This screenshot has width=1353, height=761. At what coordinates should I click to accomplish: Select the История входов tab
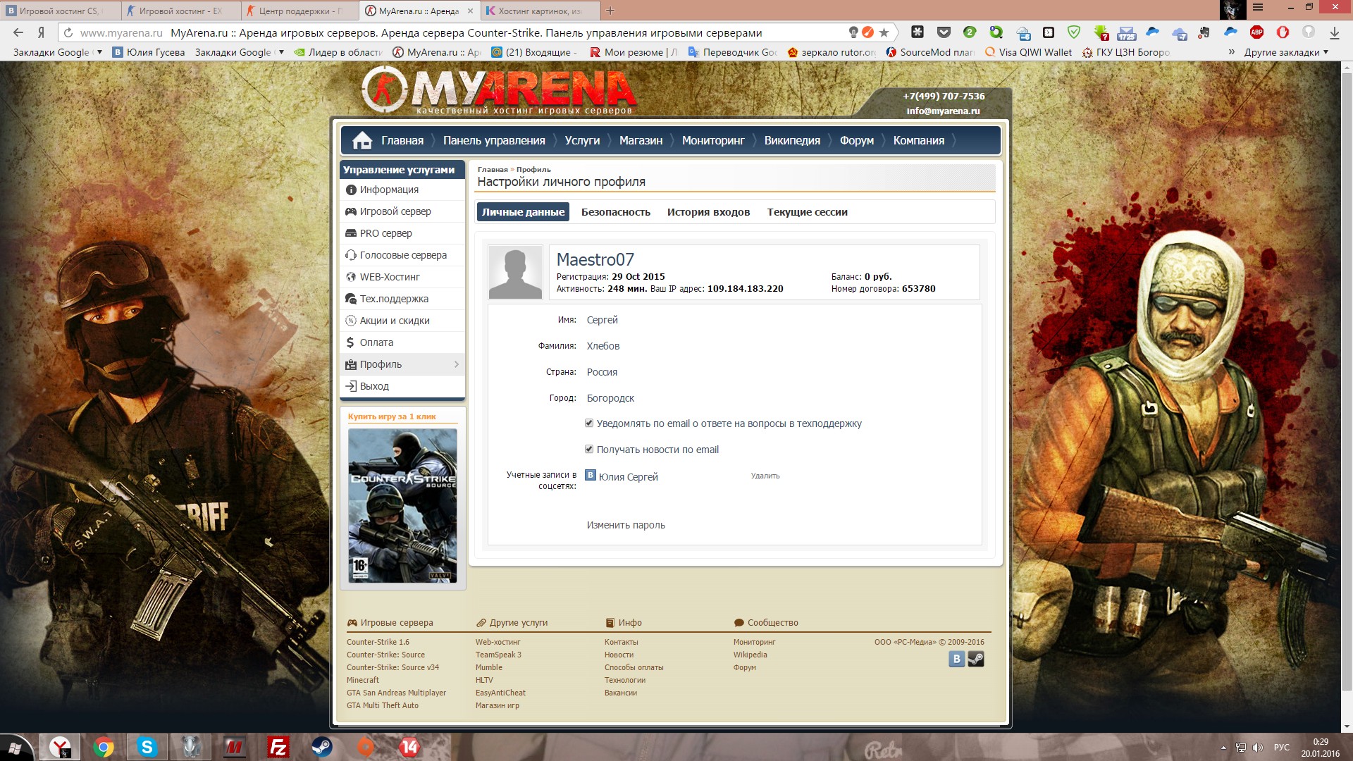click(708, 212)
